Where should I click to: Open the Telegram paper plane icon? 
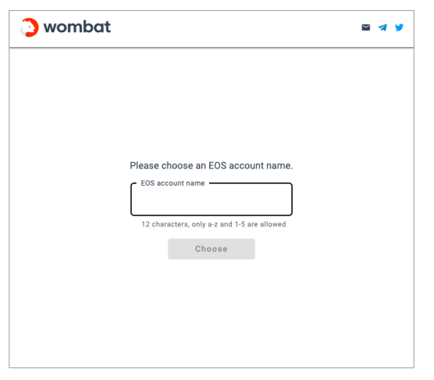click(382, 27)
